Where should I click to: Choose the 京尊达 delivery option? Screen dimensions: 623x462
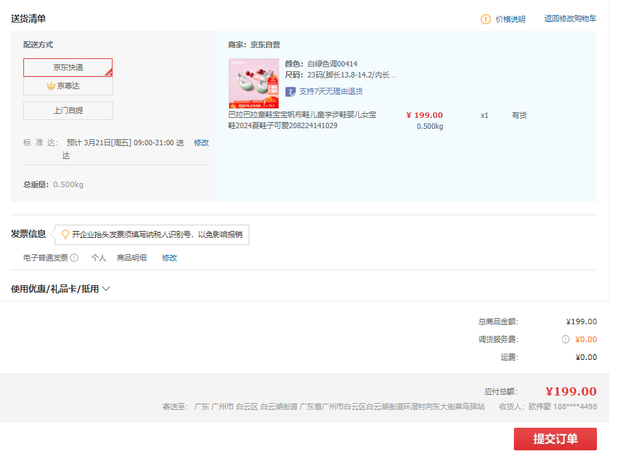[x=68, y=86]
